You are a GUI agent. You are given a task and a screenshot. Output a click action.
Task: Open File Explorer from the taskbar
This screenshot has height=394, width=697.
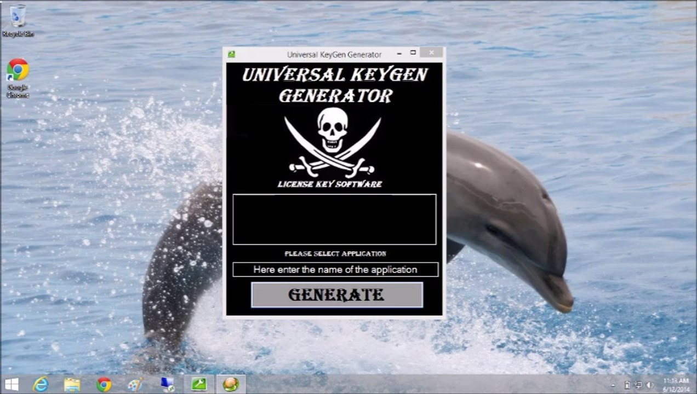[x=72, y=384]
